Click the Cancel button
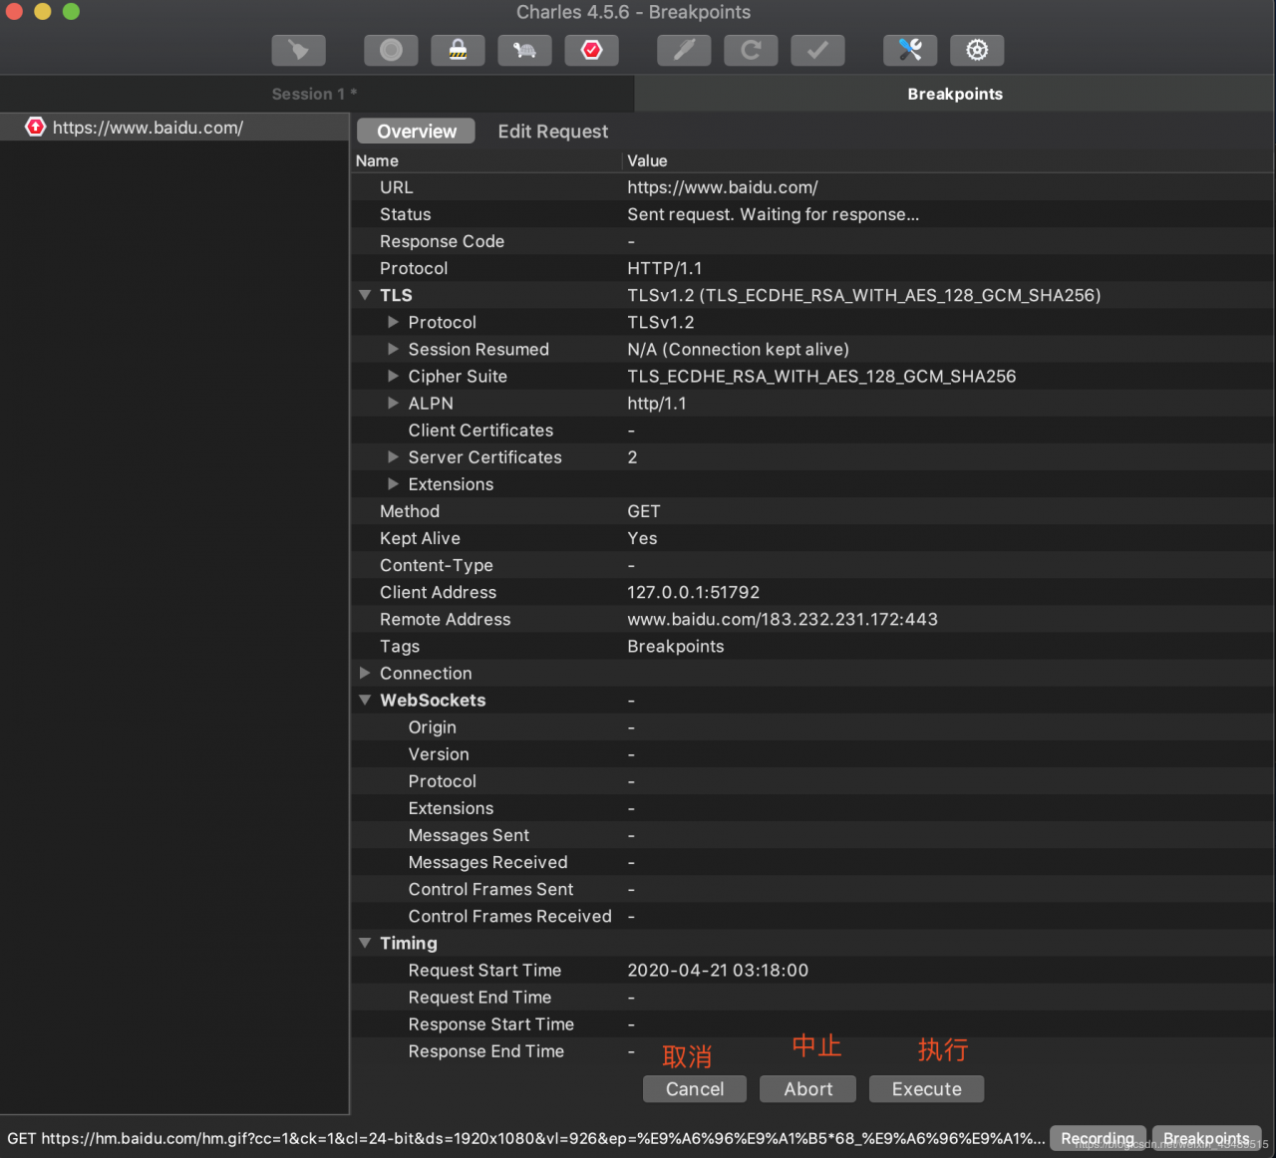This screenshot has width=1276, height=1158. click(695, 1089)
